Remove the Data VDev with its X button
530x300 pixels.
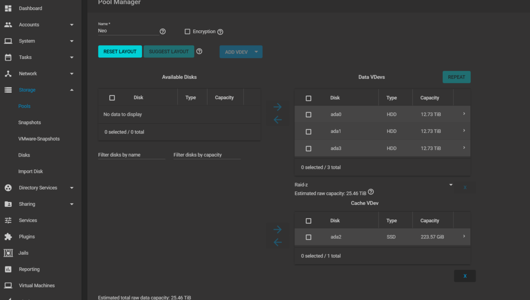click(x=465, y=187)
